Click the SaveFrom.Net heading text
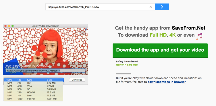The image size is (216, 106). pos(188,28)
